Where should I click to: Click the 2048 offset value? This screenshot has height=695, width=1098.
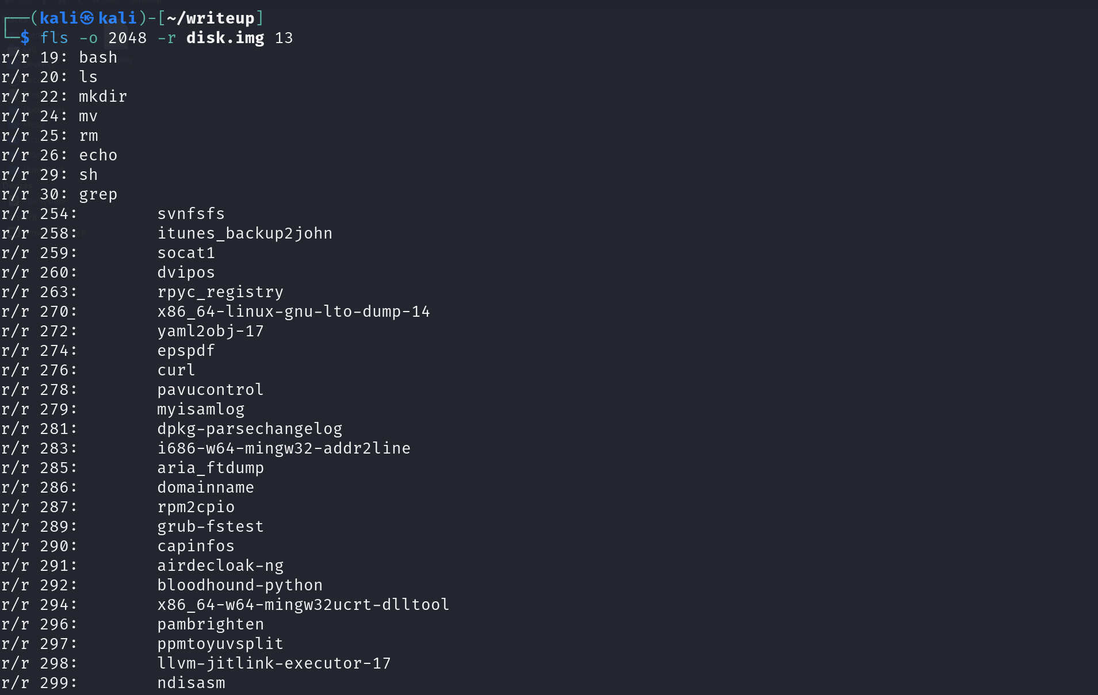[127, 38]
